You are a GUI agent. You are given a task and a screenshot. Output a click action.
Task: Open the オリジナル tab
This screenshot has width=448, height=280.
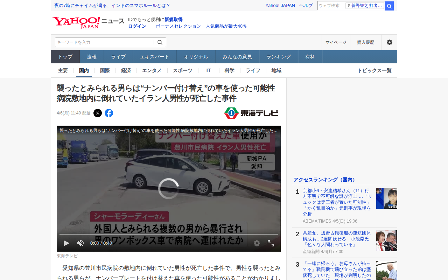click(x=196, y=57)
